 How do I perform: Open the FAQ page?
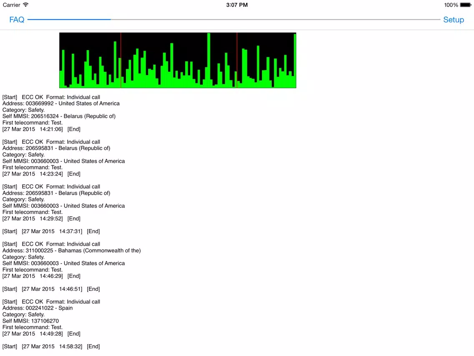tap(17, 20)
